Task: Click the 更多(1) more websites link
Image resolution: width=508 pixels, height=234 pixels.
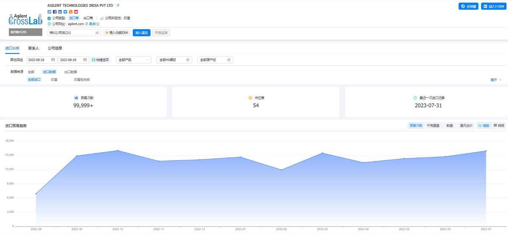Action: coord(94,24)
